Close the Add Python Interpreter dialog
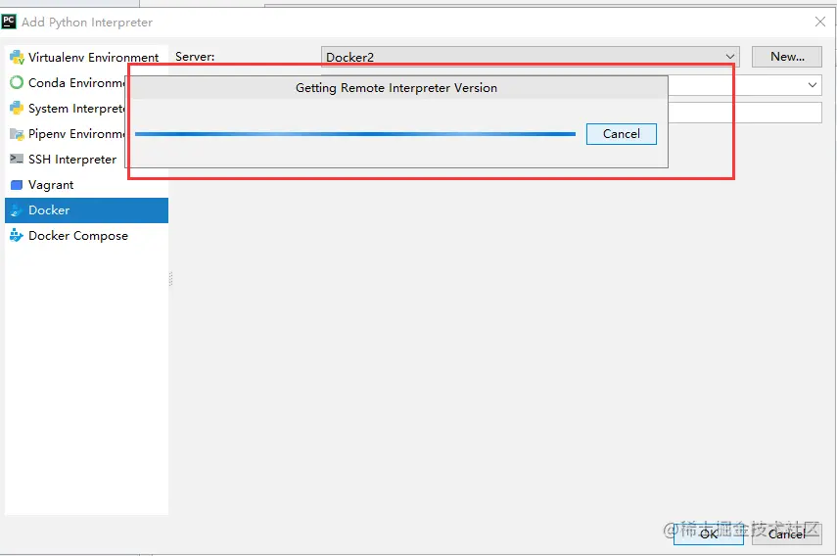This screenshot has height=556, width=837. pos(820,22)
